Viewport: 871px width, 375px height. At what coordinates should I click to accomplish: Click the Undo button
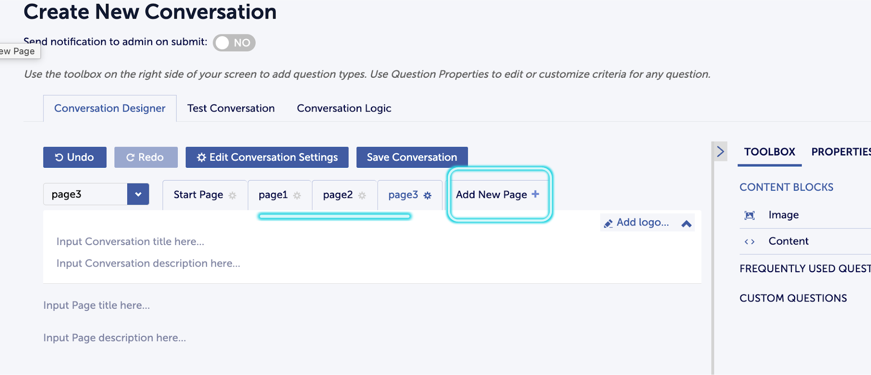(75, 157)
